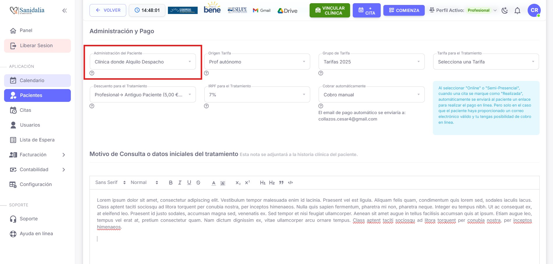
Task: Toggle italic formatting in editor
Action: pyautogui.click(x=180, y=183)
